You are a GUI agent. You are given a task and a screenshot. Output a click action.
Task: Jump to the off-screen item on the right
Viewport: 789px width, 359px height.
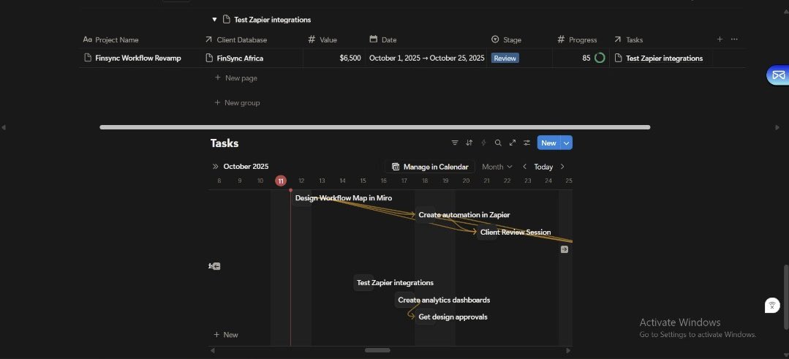click(x=565, y=249)
